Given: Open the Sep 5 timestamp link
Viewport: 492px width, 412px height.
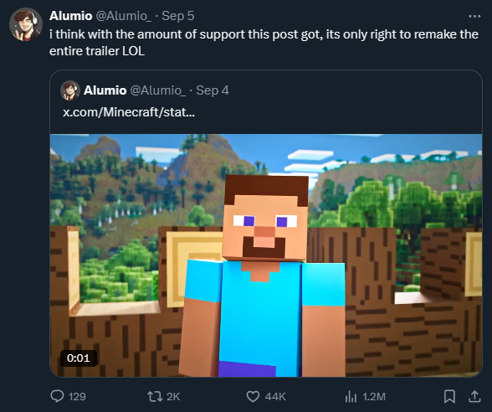Looking at the screenshot, I should [178, 16].
